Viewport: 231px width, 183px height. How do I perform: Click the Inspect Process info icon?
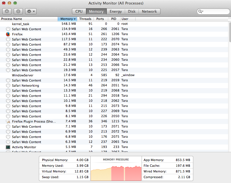(x=18, y=11)
